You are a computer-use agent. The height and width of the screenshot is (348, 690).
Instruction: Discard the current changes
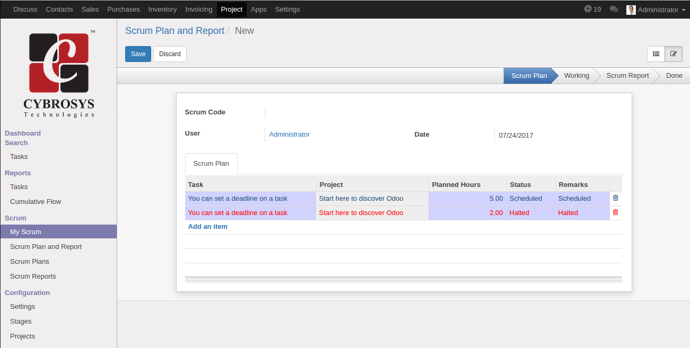point(170,54)
